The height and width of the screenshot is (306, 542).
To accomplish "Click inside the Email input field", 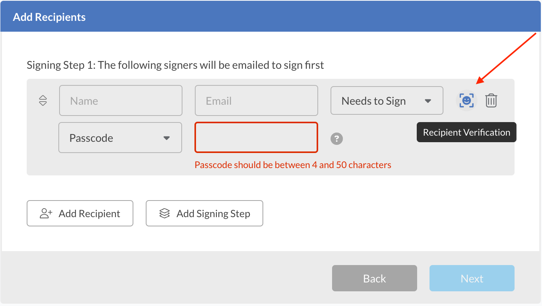I will point(256,100).
